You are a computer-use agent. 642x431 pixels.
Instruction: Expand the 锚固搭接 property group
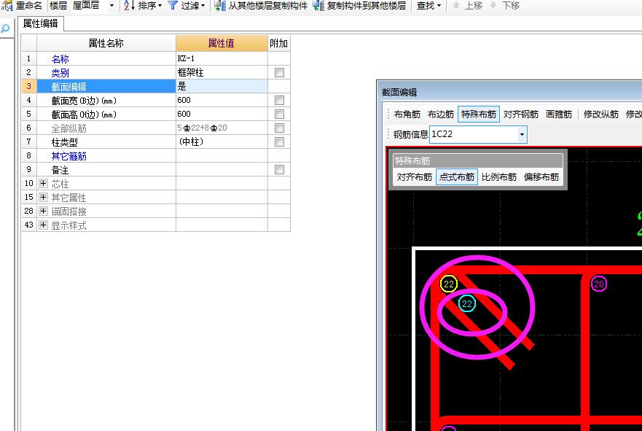click(44, 211)
